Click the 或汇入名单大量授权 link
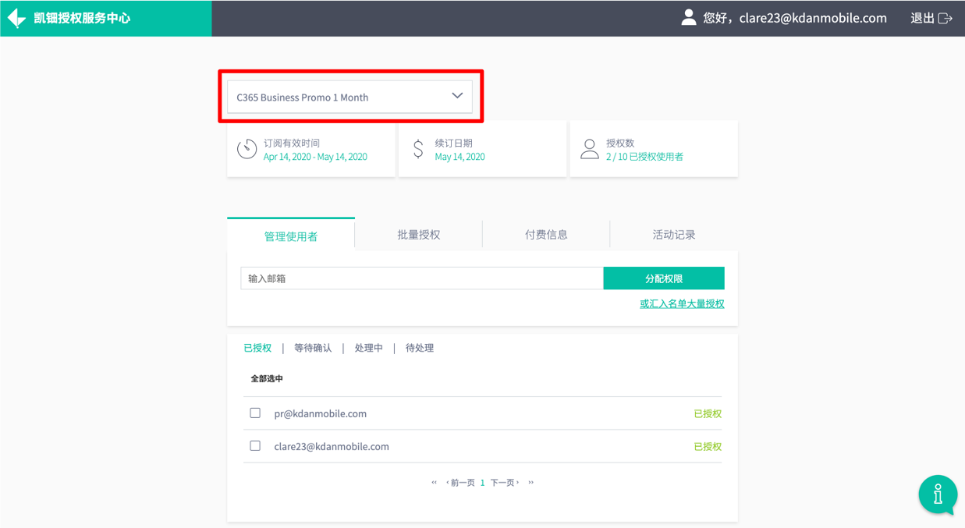The width and height of the screenshot is (965, 528). pyautogui.click(x=682, y=304)
